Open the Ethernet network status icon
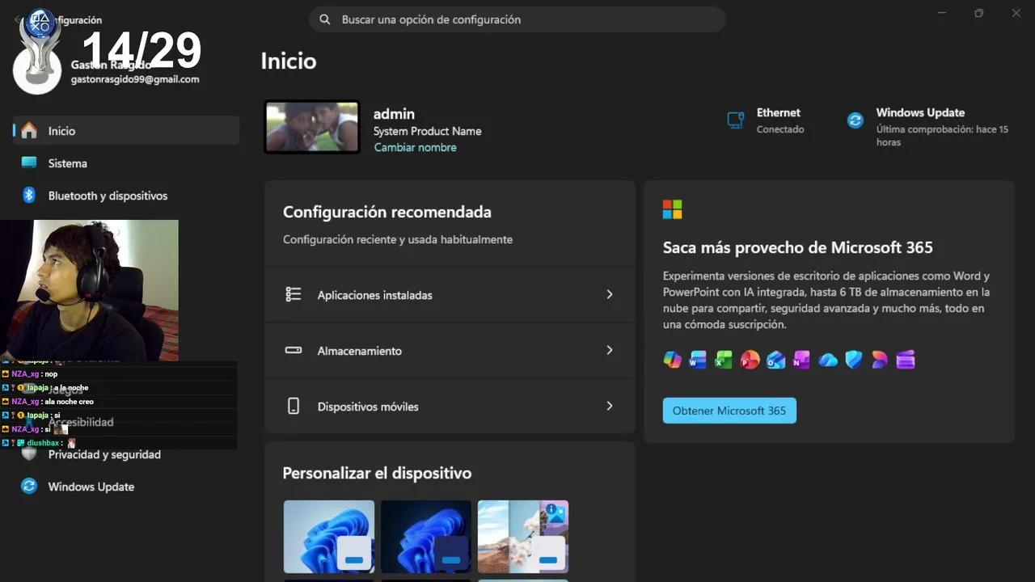The image size is (1035, 582). [x=735, y=120]
